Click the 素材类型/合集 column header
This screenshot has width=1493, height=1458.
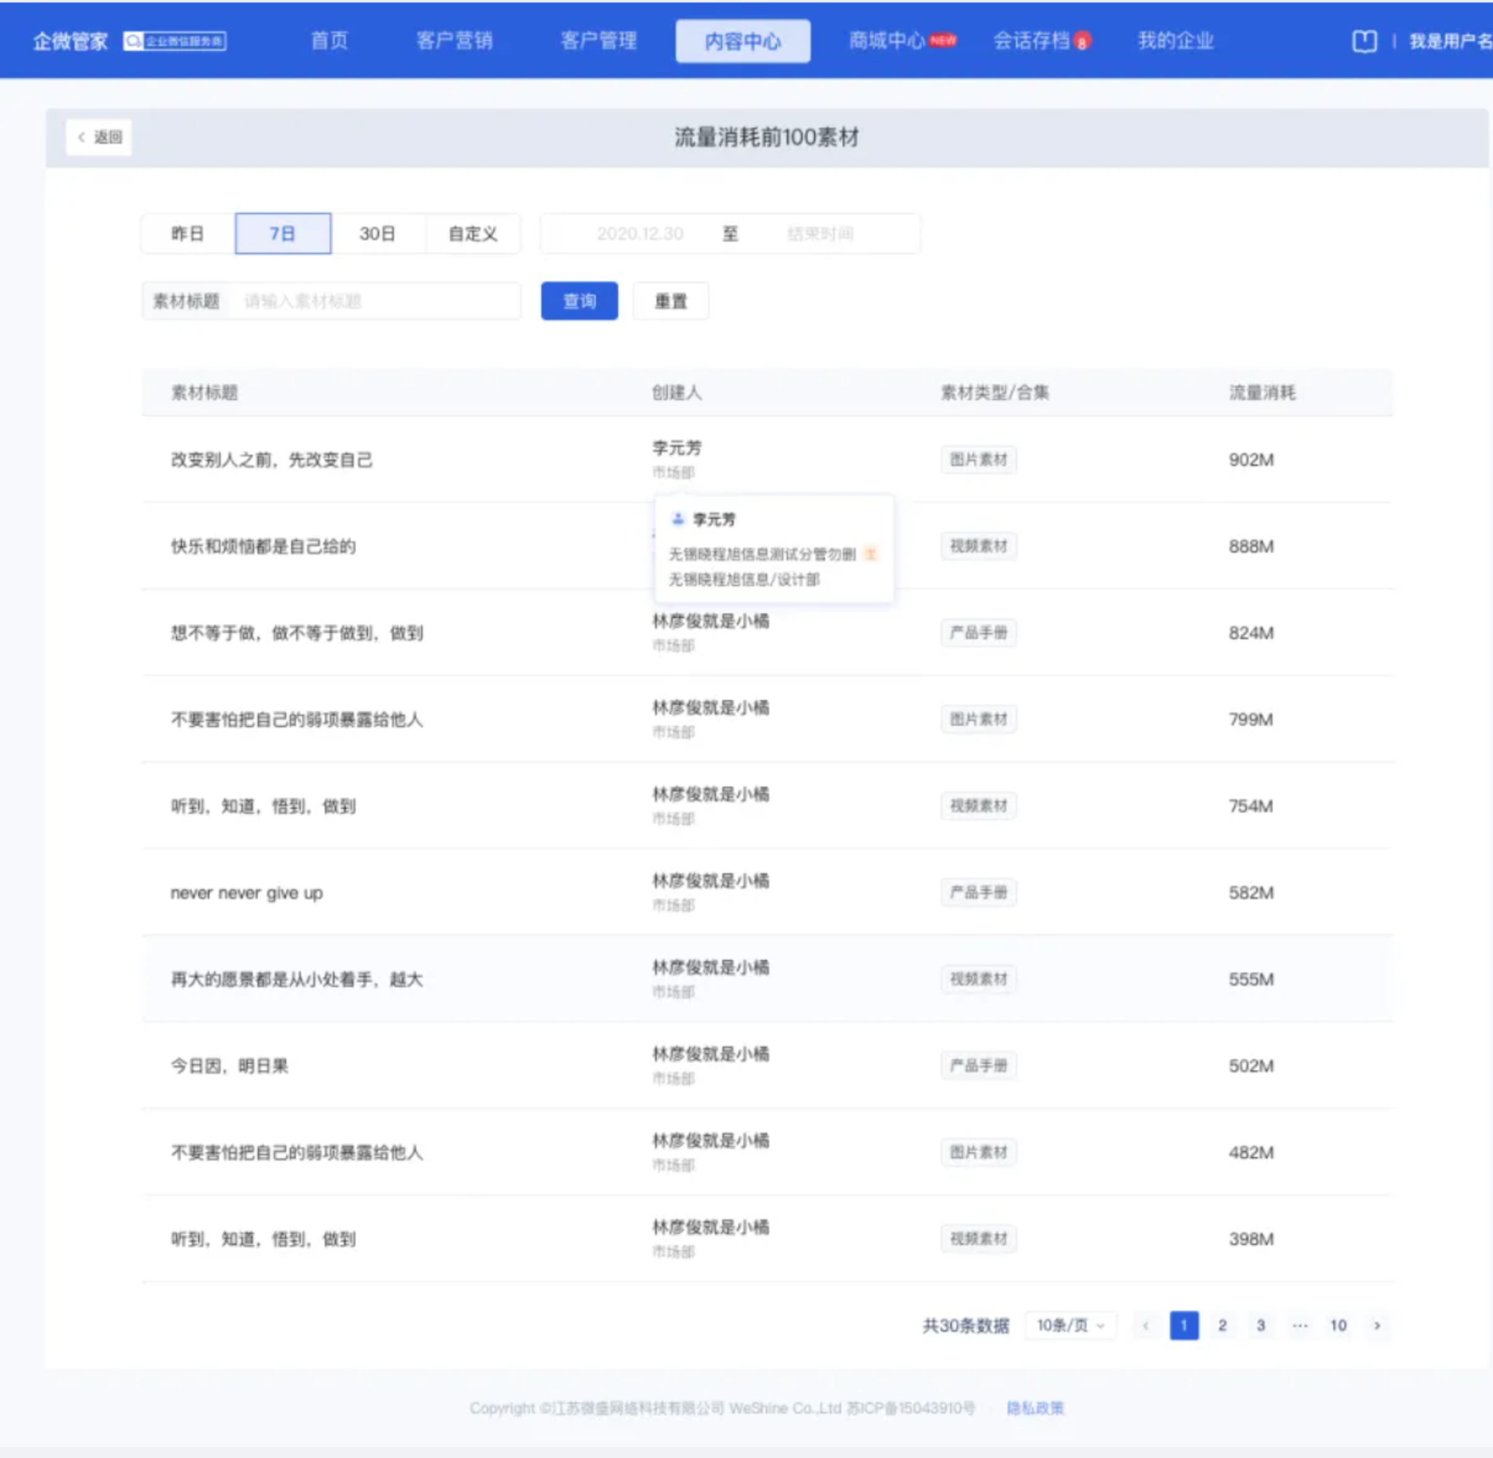(x=994, y=393)
